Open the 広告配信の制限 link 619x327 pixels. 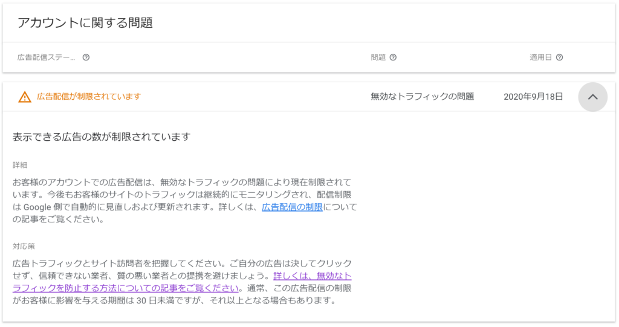[x=292, y=207]
